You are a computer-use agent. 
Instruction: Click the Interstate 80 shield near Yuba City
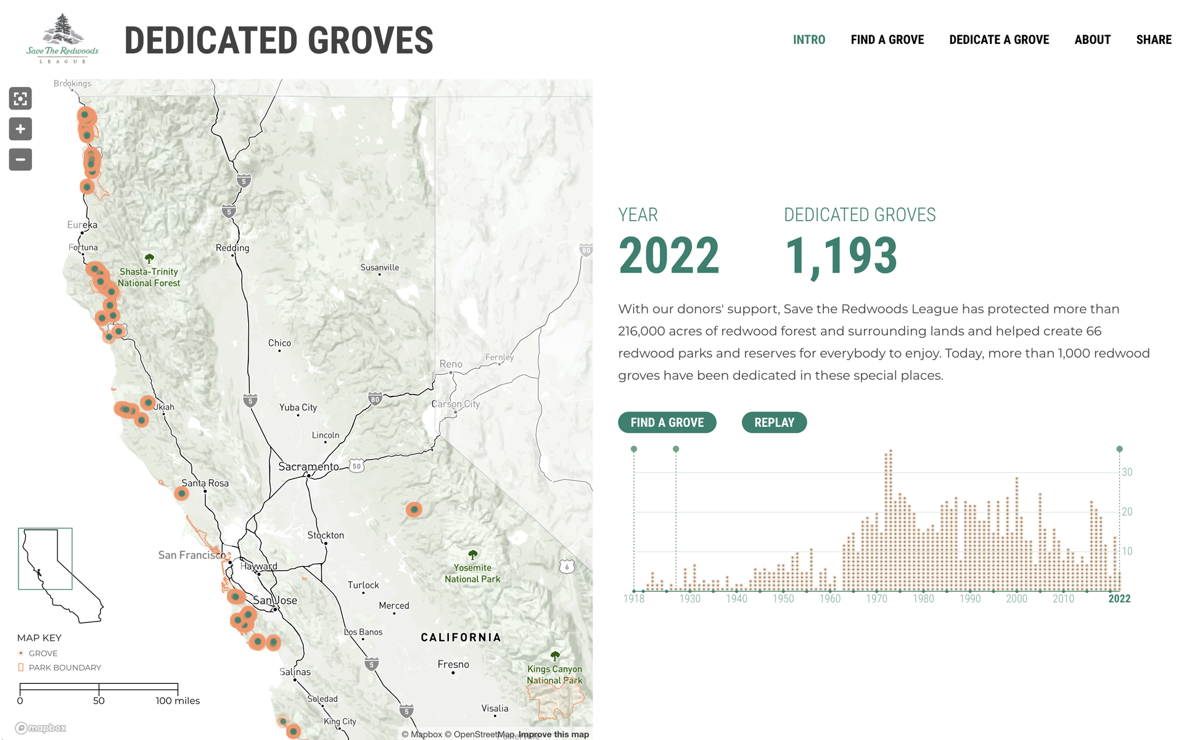pyautogui.click(x=375, y=398)
